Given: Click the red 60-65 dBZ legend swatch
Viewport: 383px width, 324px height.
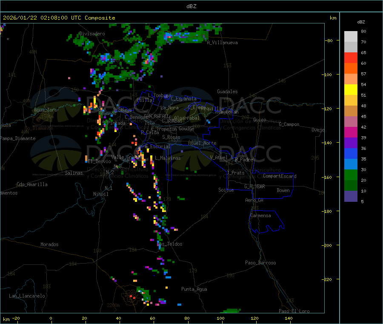Looking at the screenshot, I should tap(351, 57).
